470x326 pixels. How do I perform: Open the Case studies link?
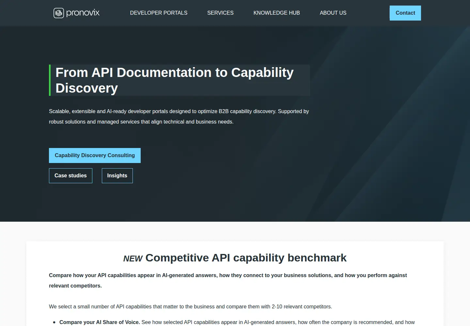coord(70,176)
